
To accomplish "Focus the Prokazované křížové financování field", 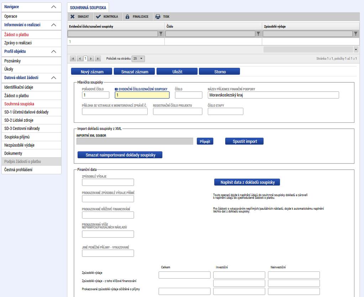I will (x=108, y=215).
